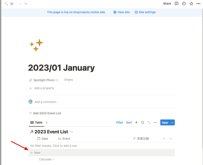Select the Table view tab

pyautogui.click(x=36, y=123)
